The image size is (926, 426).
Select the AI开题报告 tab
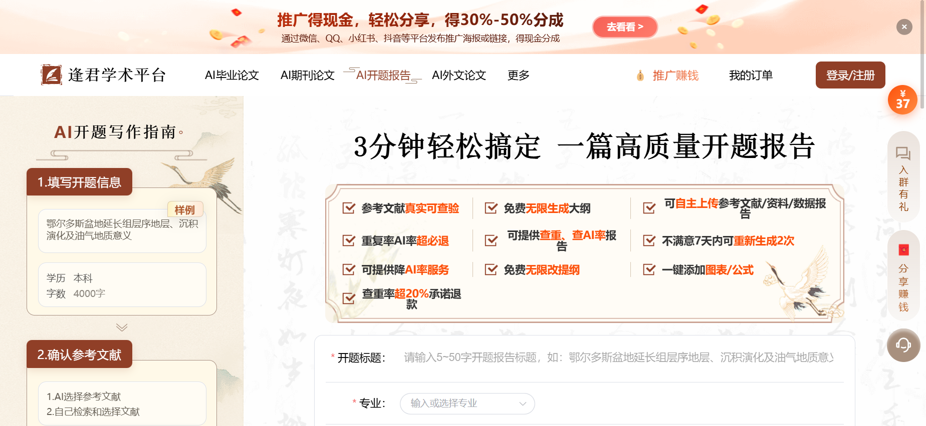click(x=383, y=75)
